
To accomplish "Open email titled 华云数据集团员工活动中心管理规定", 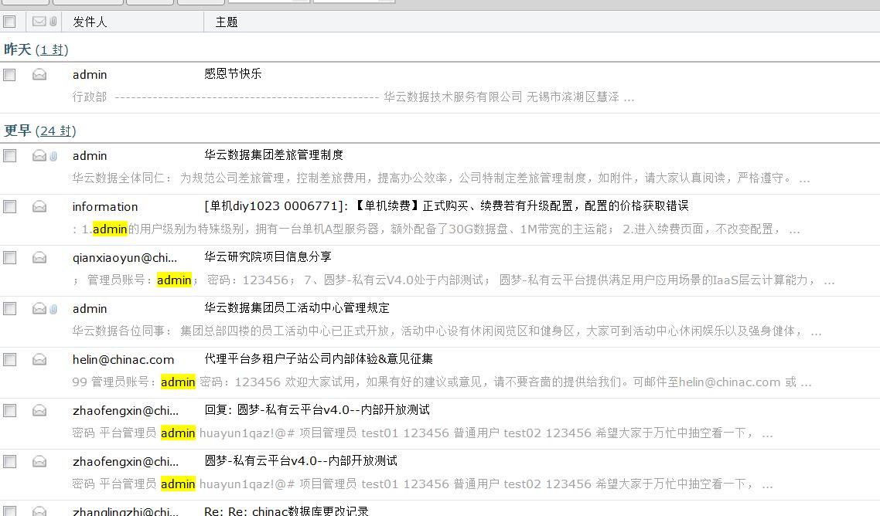I will pos(297,308).
